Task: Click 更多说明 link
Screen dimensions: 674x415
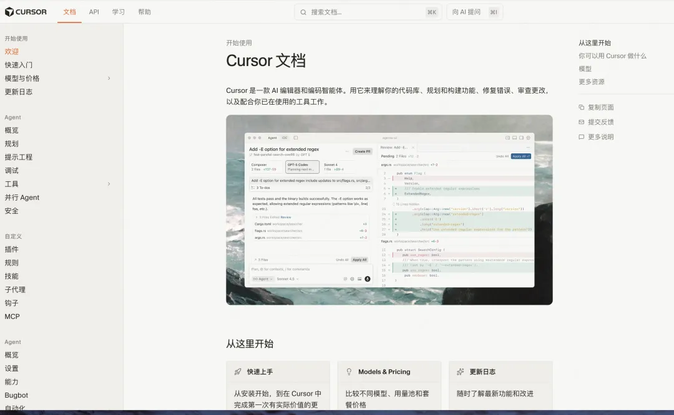Action: click(601, 137)
